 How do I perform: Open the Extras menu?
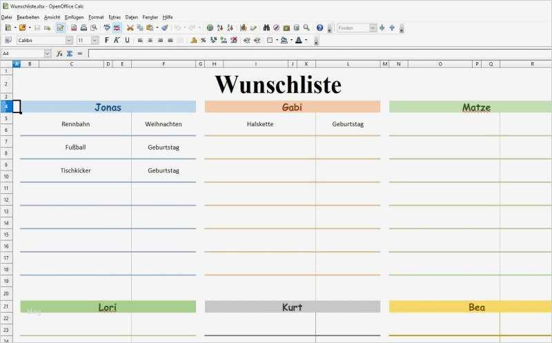click(115, 17)
